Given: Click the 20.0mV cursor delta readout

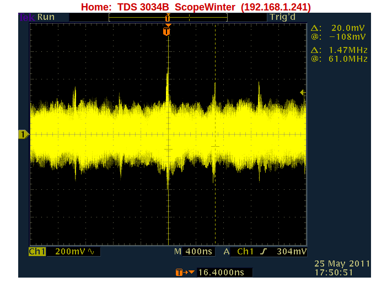Looking at the screenshot, I should (x=348, y=28).
